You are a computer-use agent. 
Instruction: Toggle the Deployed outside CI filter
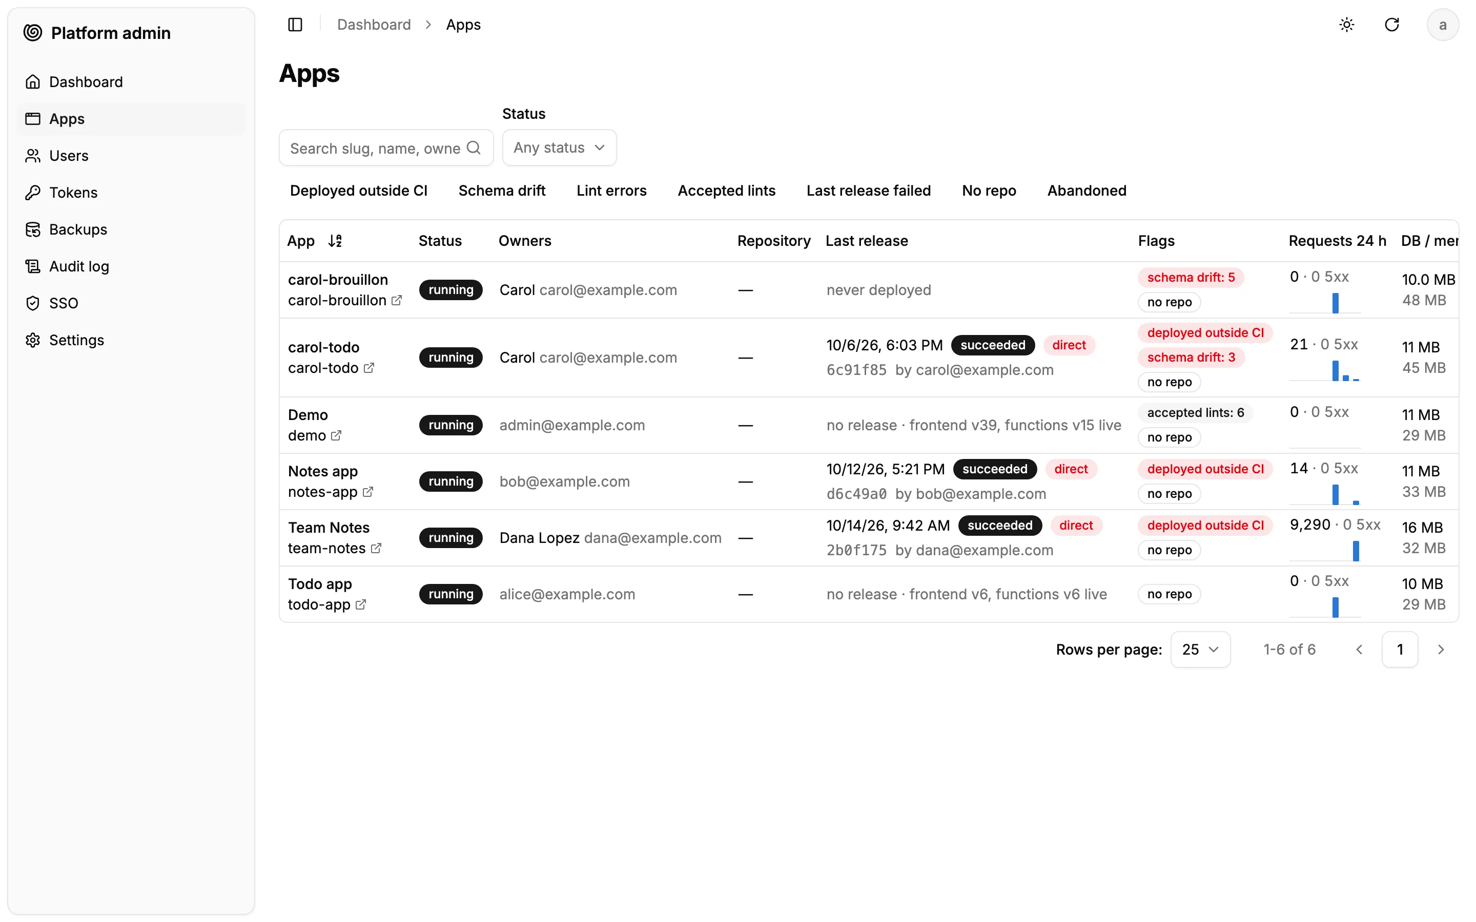[359, 190]
